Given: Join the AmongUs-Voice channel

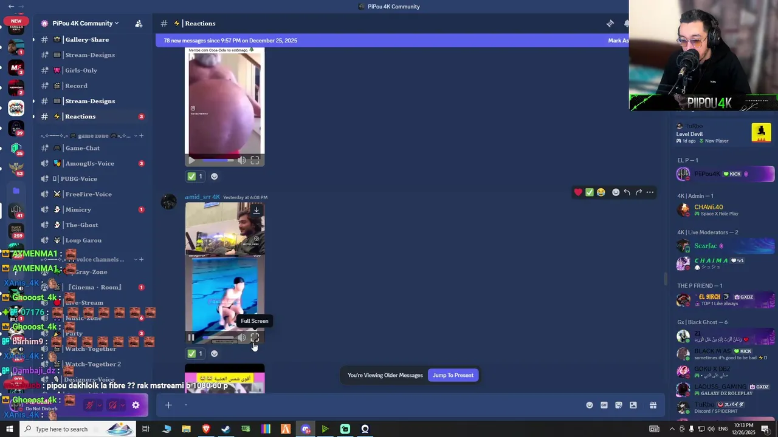Looking at the screenshot, I should tap(89, 163).
